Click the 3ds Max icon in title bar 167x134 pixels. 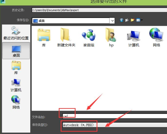3,2
